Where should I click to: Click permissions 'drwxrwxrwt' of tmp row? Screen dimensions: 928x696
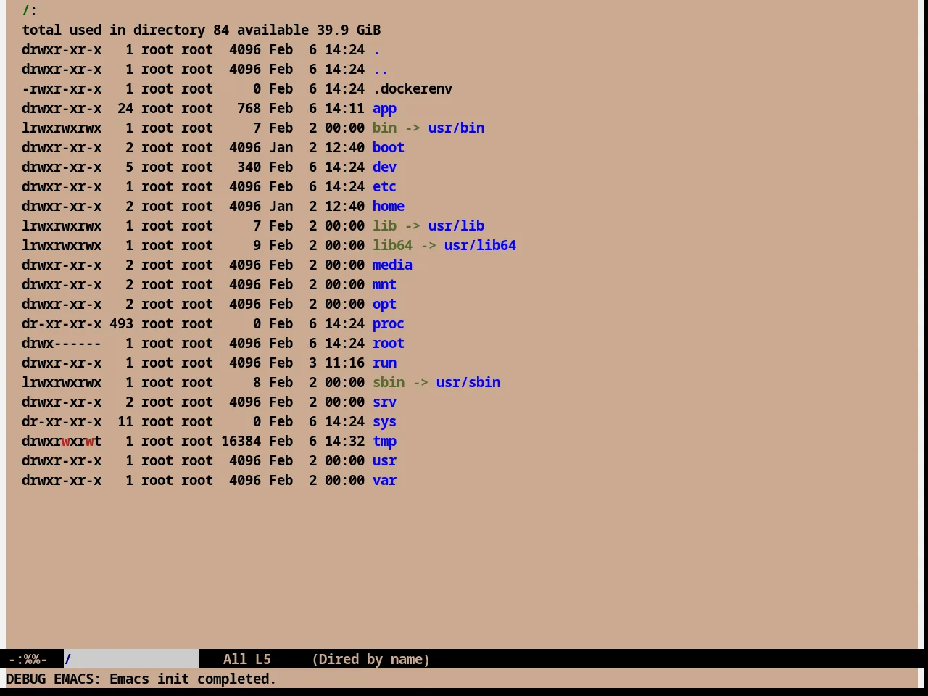pos(62,442)
